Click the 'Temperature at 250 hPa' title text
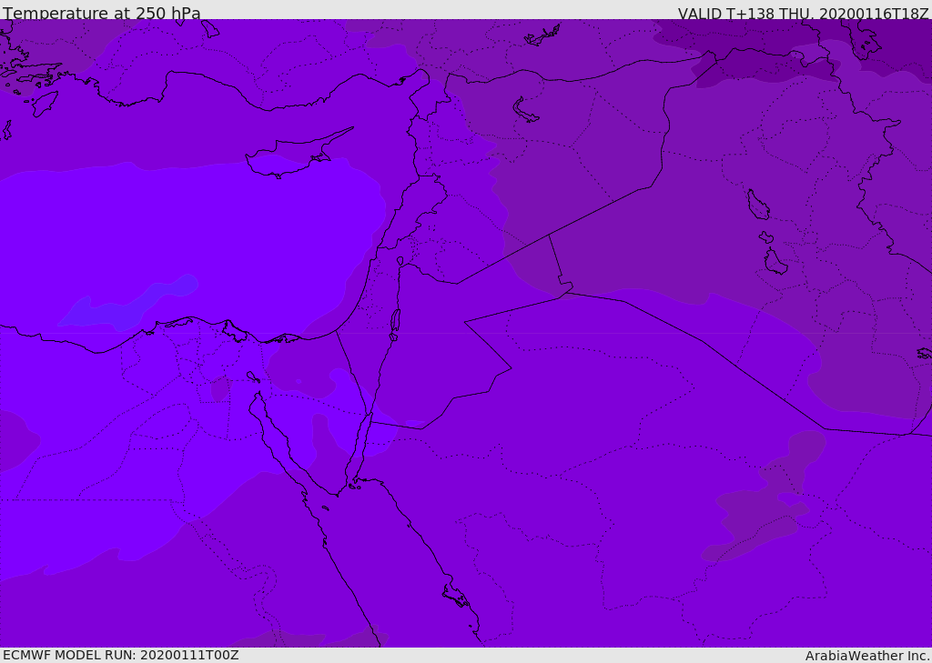 point(102,13)
